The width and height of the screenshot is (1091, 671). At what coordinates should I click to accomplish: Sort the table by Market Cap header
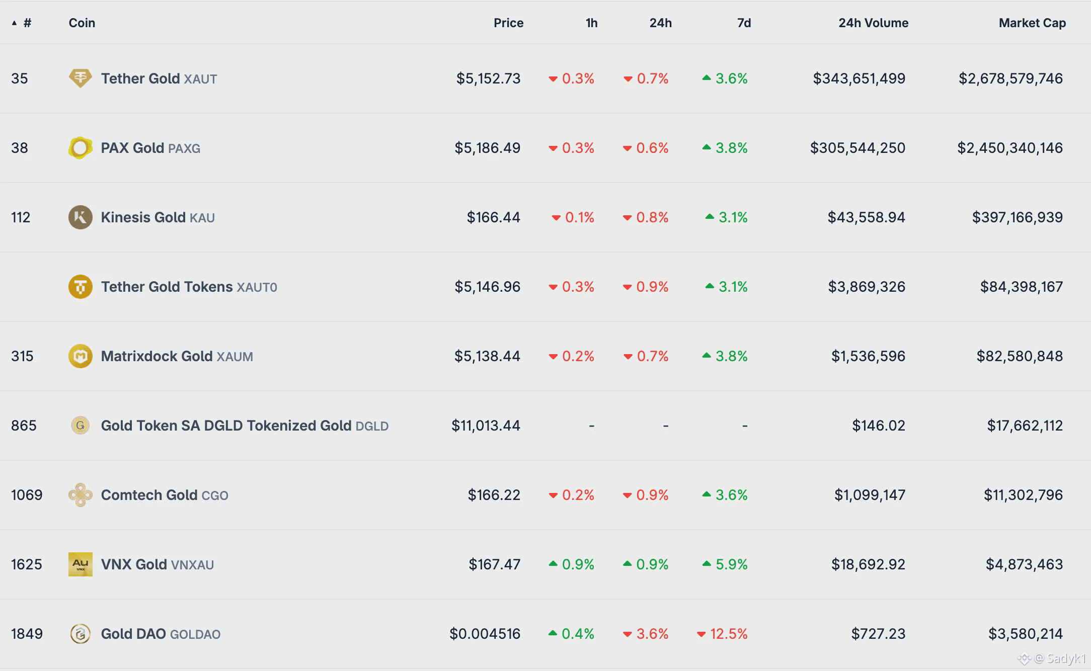coord(1032,23)
